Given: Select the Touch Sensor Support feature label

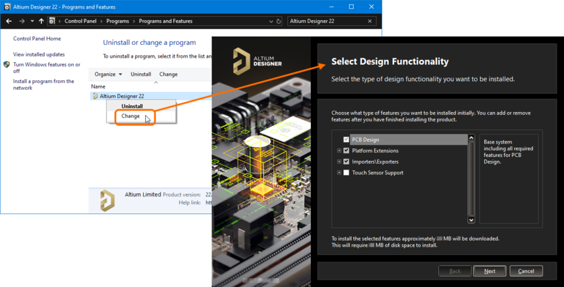Looking at the screenshot, I should [377, 173].
